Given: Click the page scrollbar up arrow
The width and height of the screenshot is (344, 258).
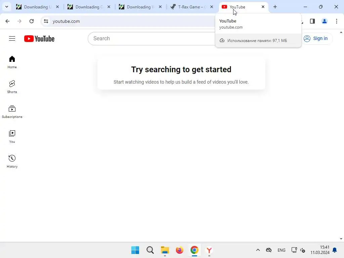Looking at the screenshot, I should coord(341,32).
